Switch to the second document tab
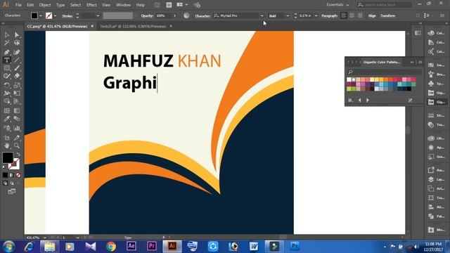The image size is (450, 253). point(133,26)
